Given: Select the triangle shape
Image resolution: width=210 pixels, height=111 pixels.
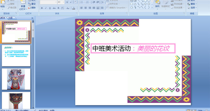Looking at the screenshot, I should (135, 4).
